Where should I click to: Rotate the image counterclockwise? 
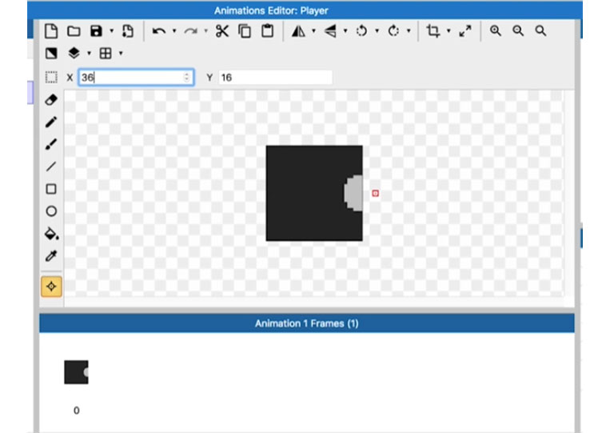[x=361, y=30]
